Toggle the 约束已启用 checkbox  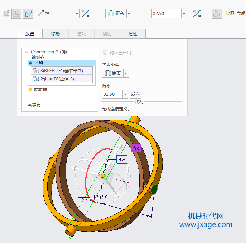click(x=105, y=53)
